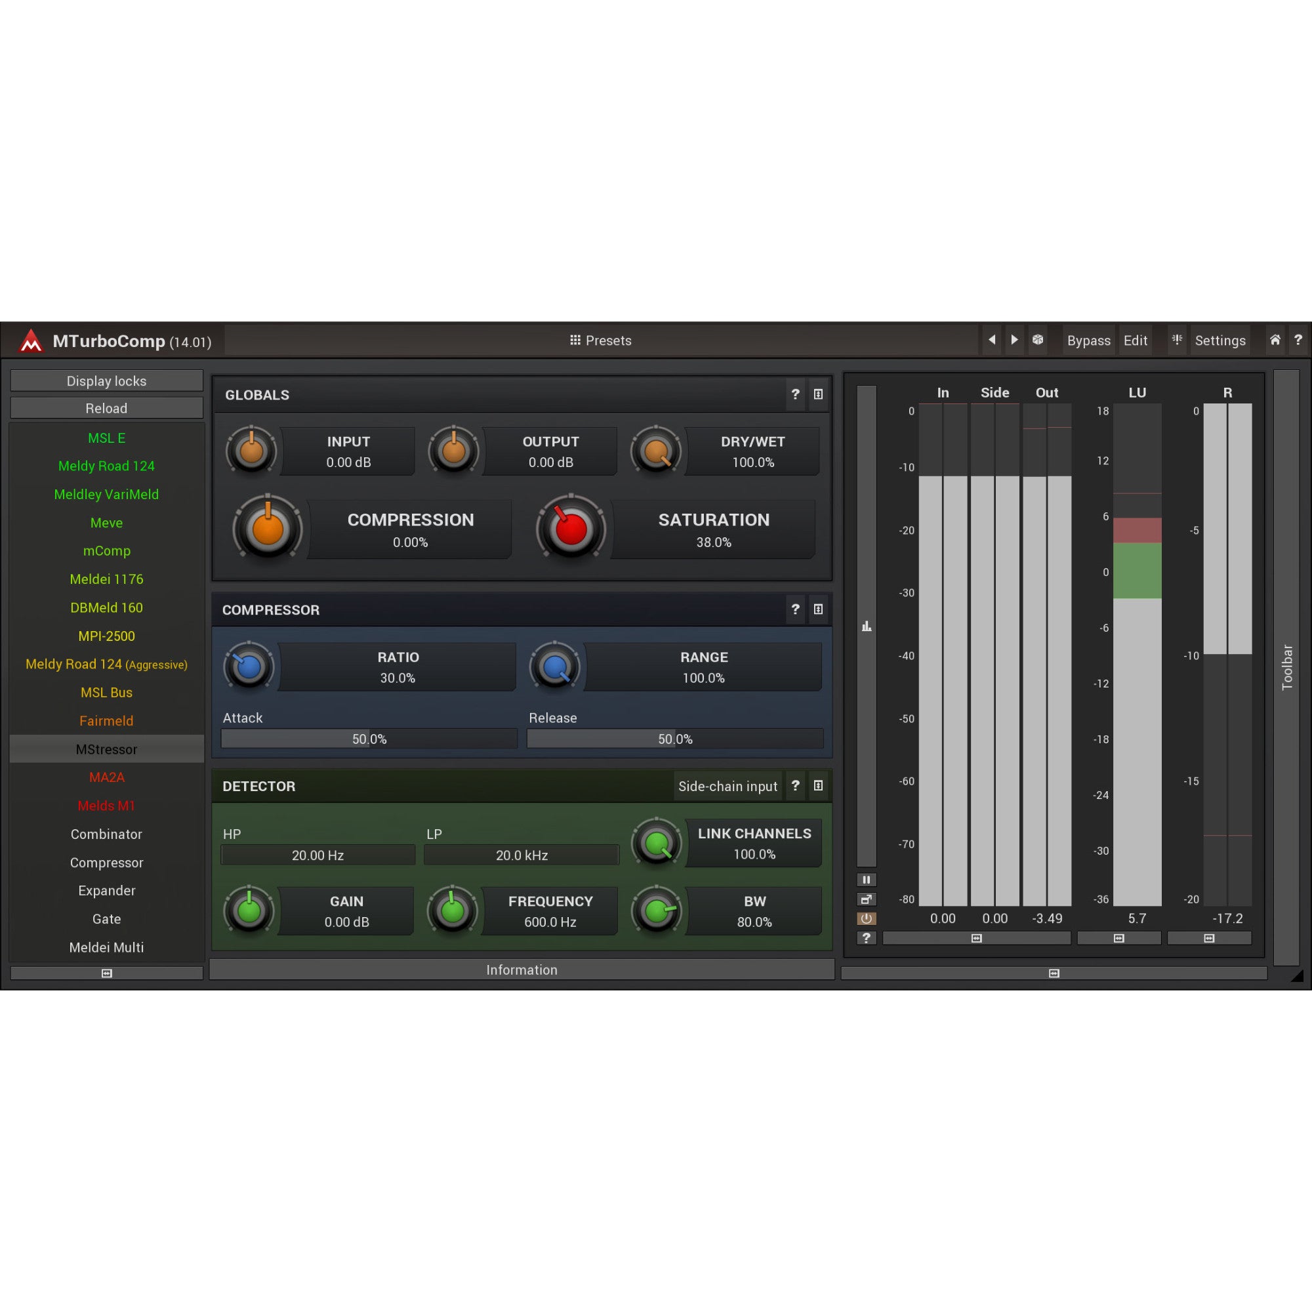The height and width of the screenshot is (1312, 1312).
Task: Open the Settings button
Action: 1220,340
